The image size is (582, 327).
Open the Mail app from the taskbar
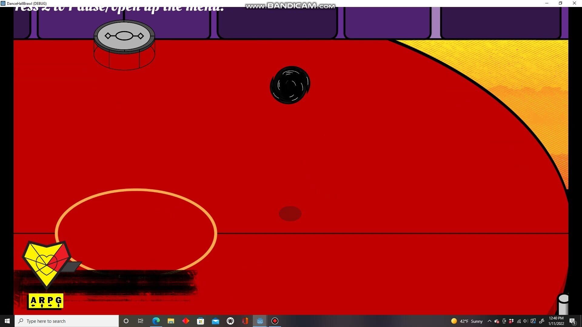216,321
